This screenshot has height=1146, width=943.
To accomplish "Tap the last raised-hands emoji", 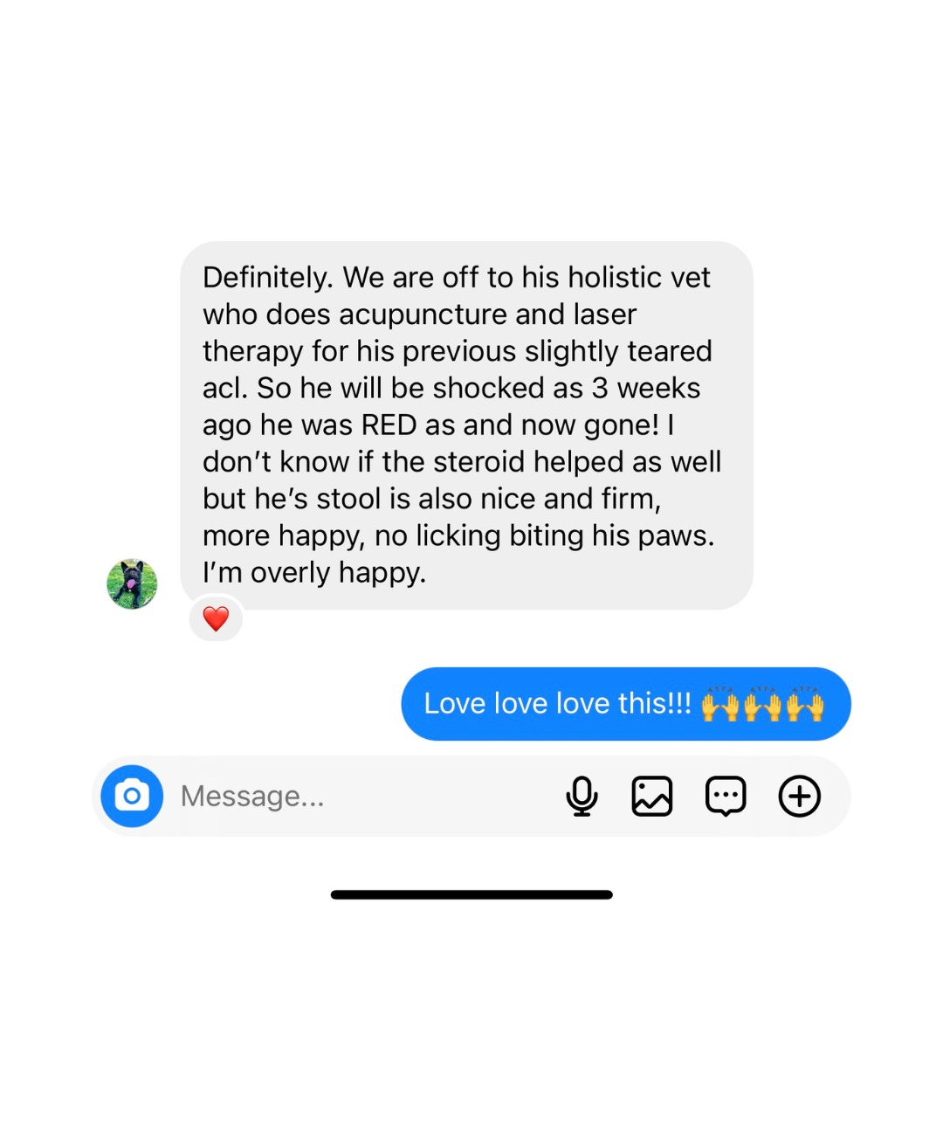I will coord(805,703).
